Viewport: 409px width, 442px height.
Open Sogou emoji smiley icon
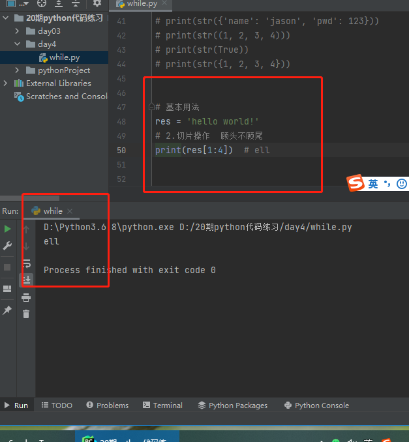coord(402,184)
